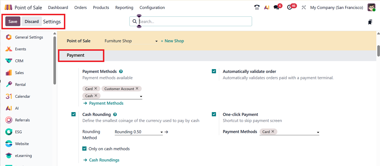This screenshot has width=380, height=166.
Task: Open the Rounding 0.50 method dropdown
Action: tap(161, 132)
